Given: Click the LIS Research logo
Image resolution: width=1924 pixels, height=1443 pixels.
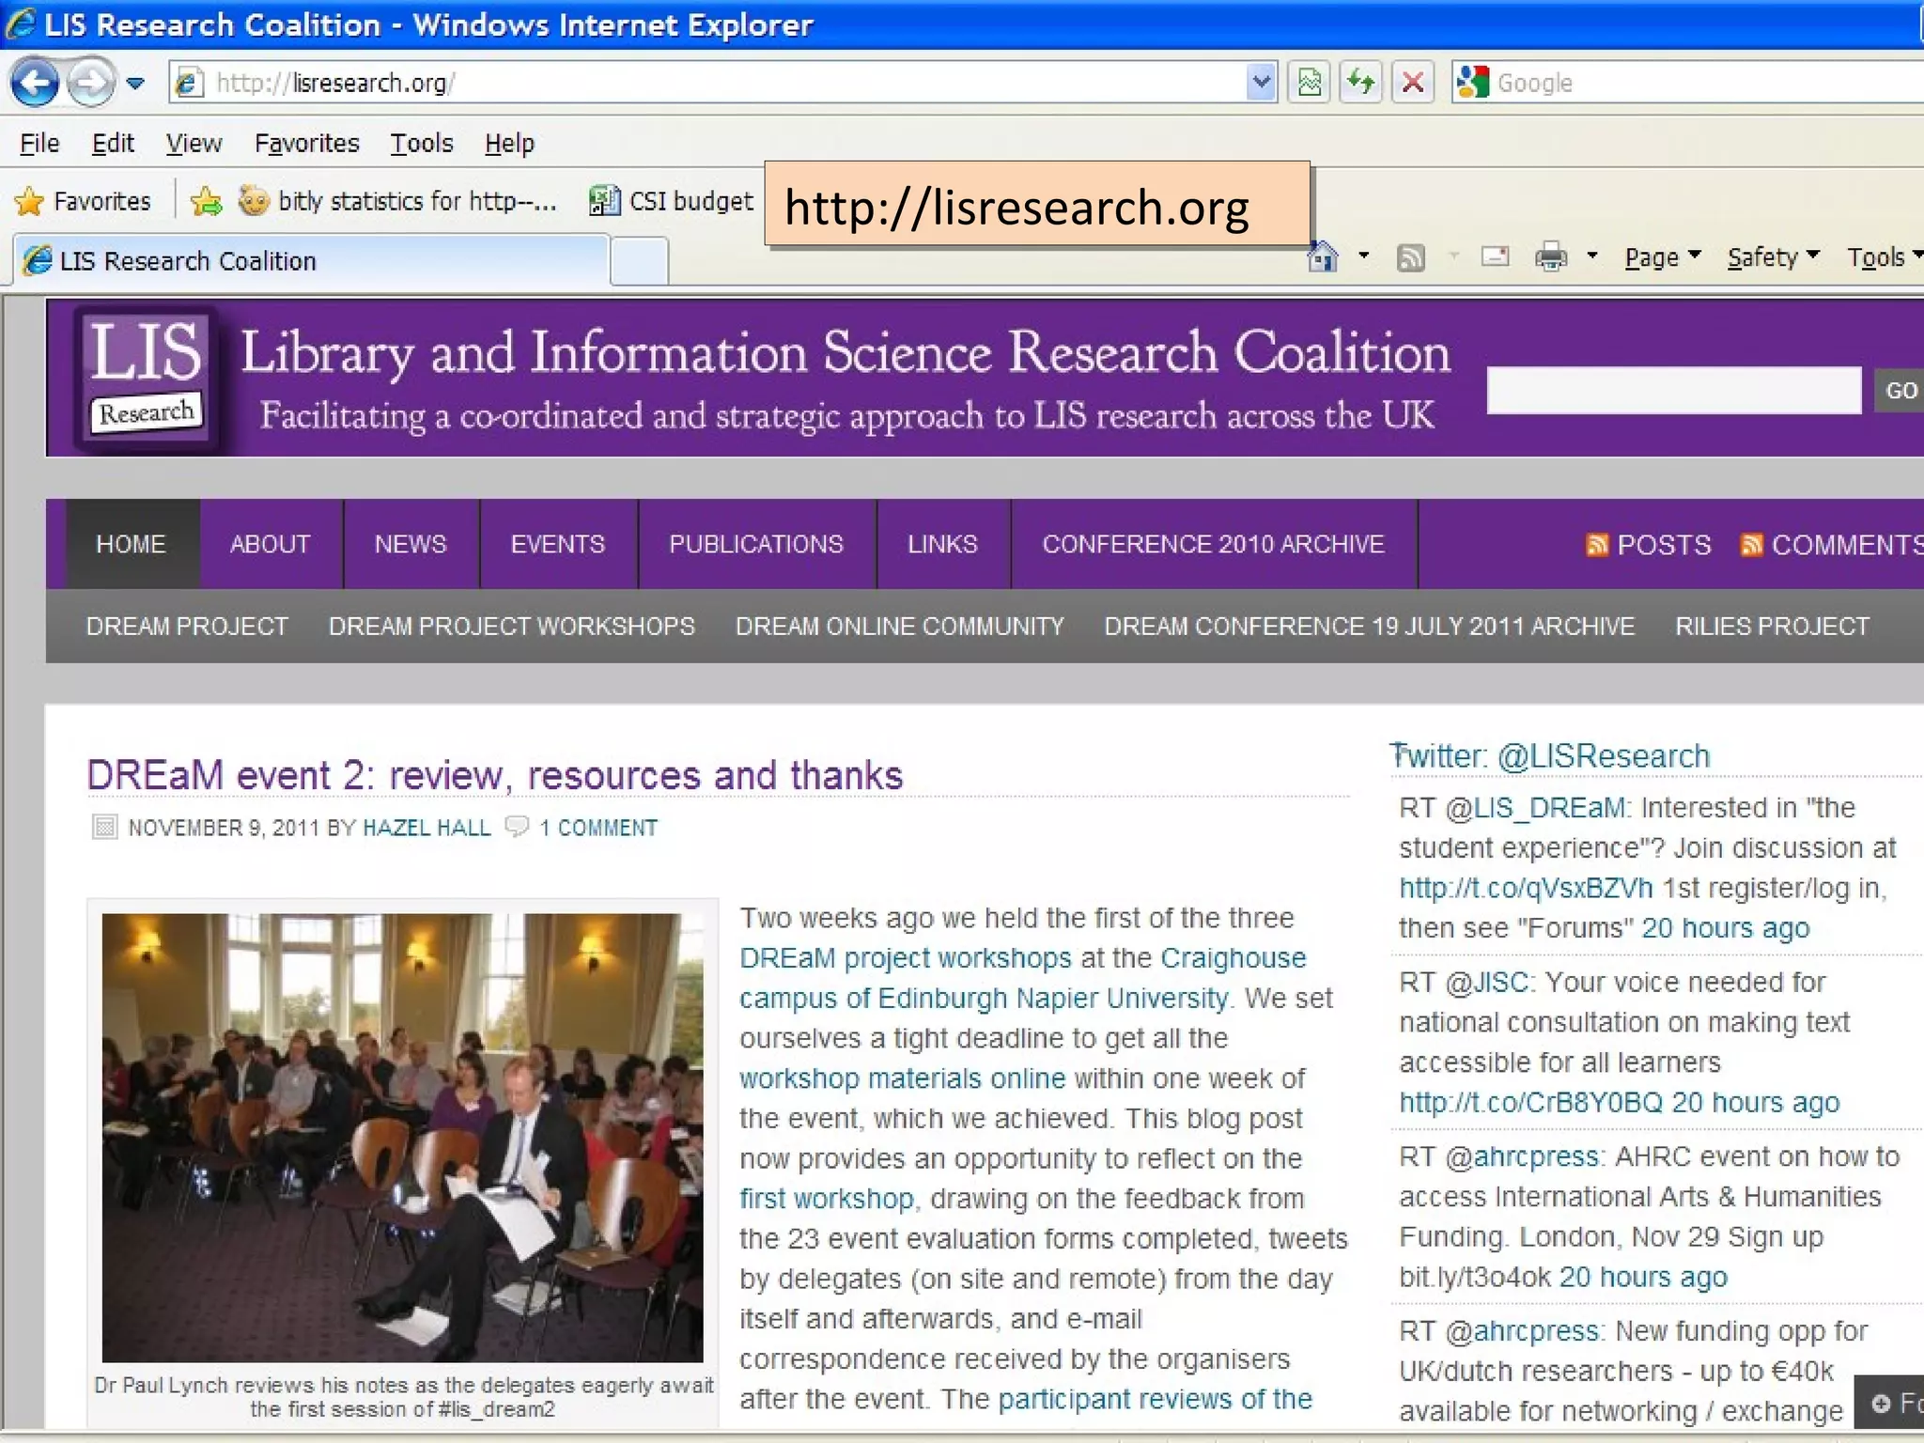Looking at the screenshot, I should click(x=147, y=377).
